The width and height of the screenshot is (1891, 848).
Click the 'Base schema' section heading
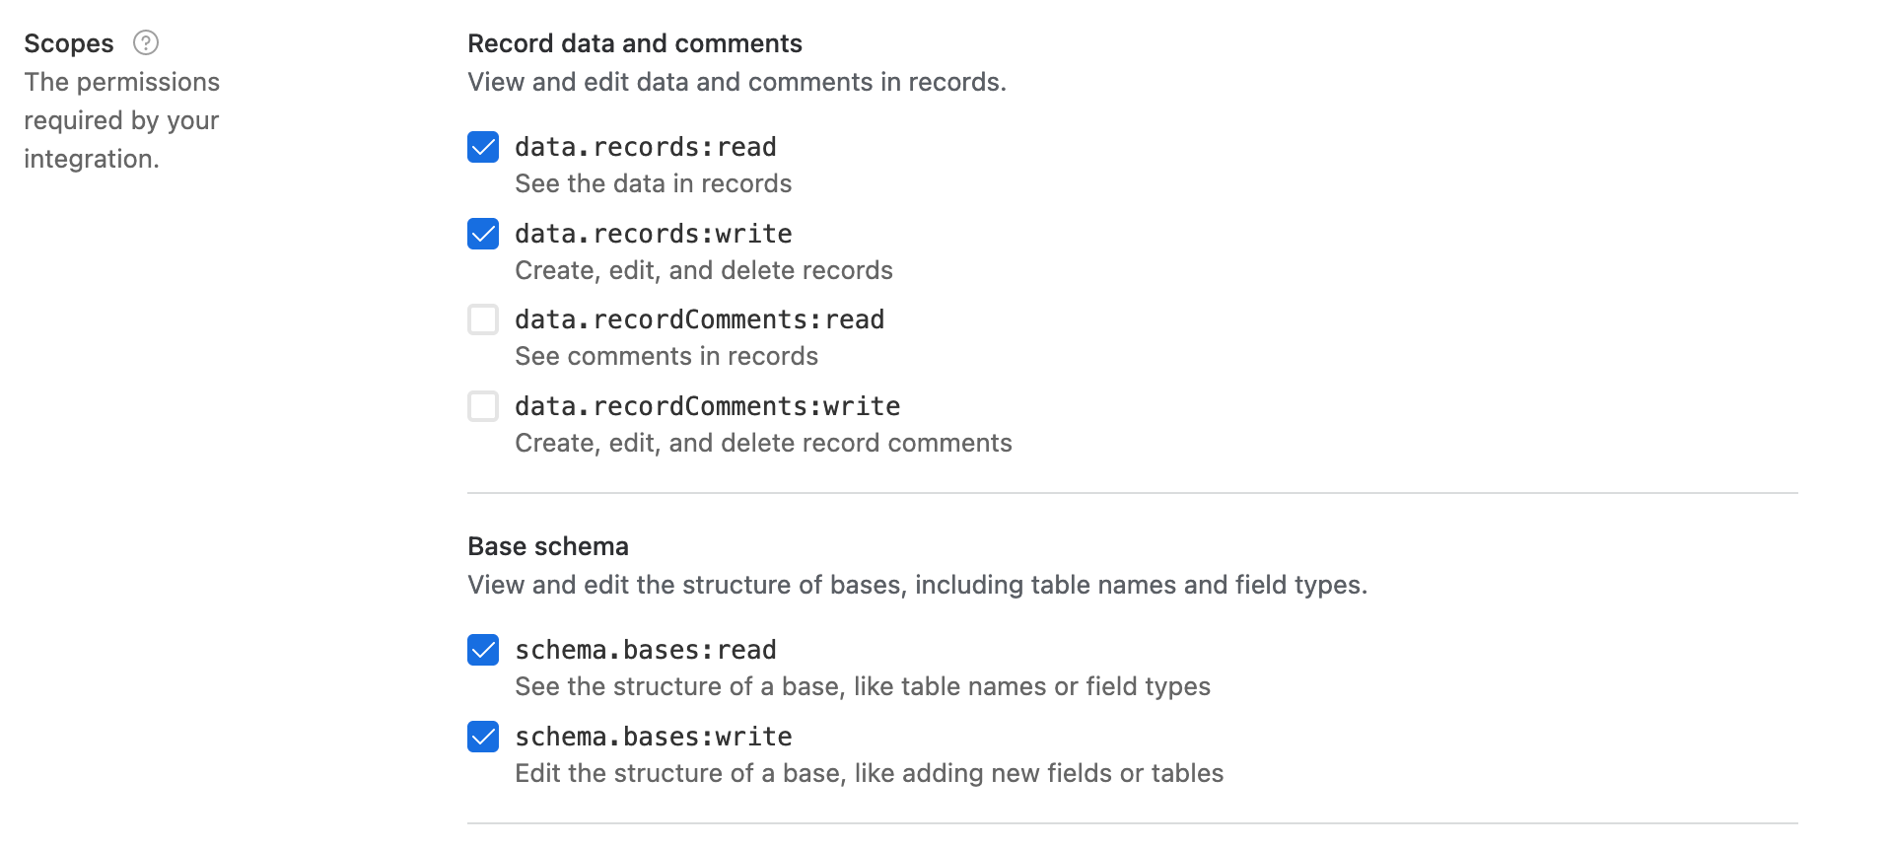tap(548, 546)
